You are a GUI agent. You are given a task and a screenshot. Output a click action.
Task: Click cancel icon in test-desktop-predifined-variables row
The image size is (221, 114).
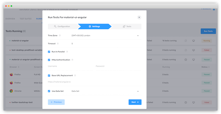[x=186, y=50]
